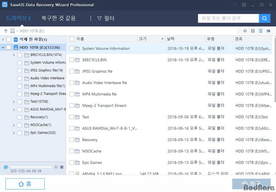Select the Audio Video Interleave file row

point(169,83)
